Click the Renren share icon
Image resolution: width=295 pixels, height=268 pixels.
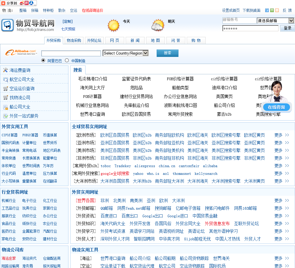(x=31, y=3)
